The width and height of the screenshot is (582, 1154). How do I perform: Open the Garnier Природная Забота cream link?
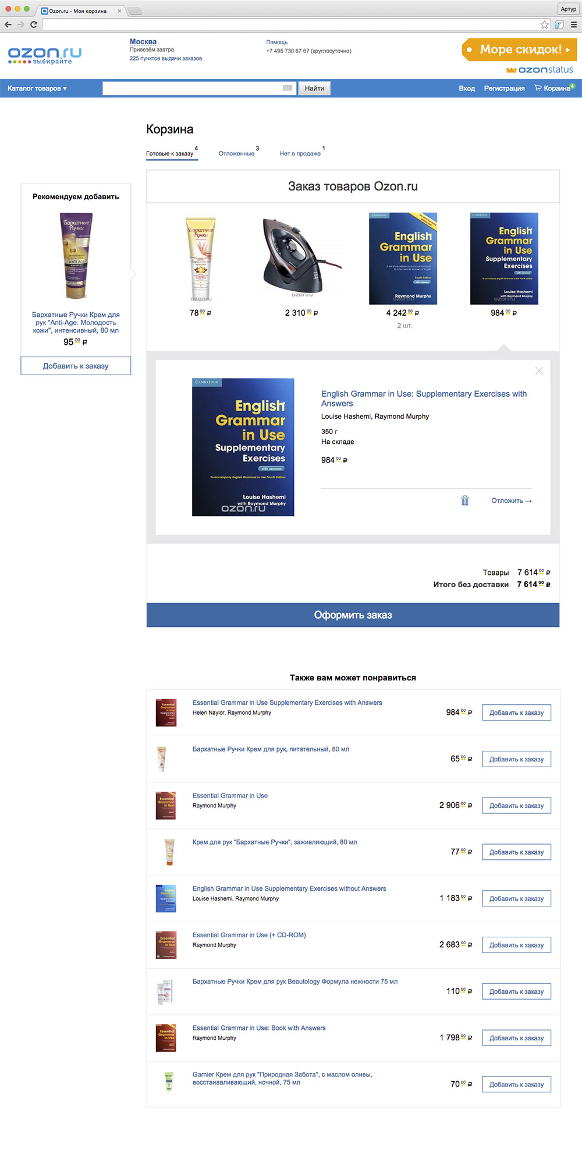click(x=282, y=1078)
